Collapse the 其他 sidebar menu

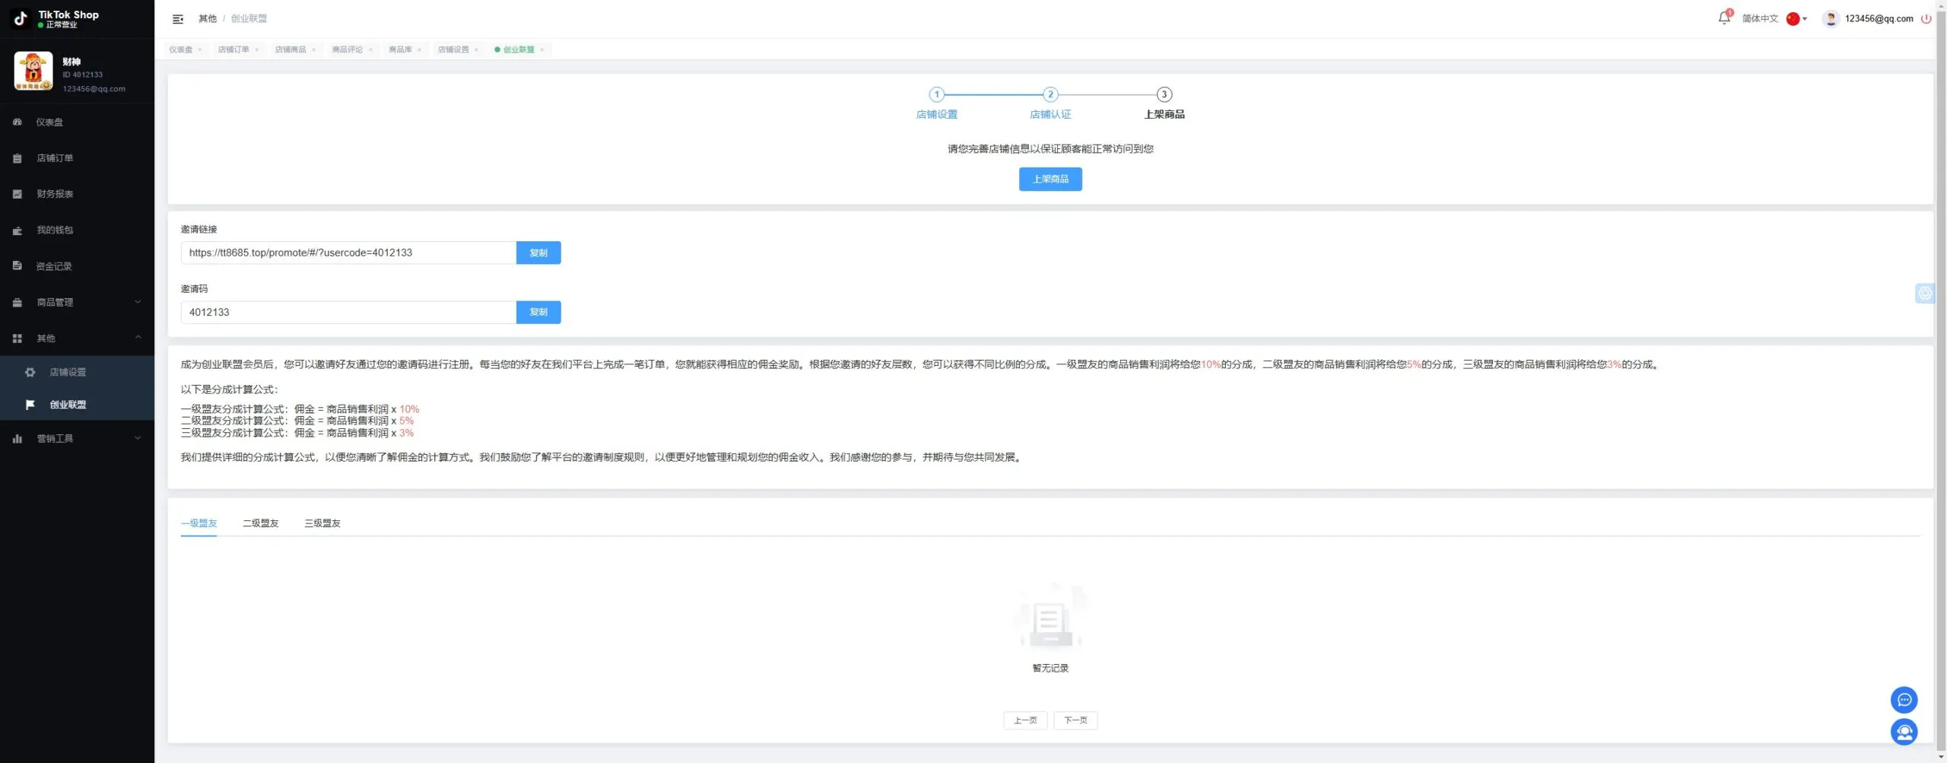pos(77,338)
